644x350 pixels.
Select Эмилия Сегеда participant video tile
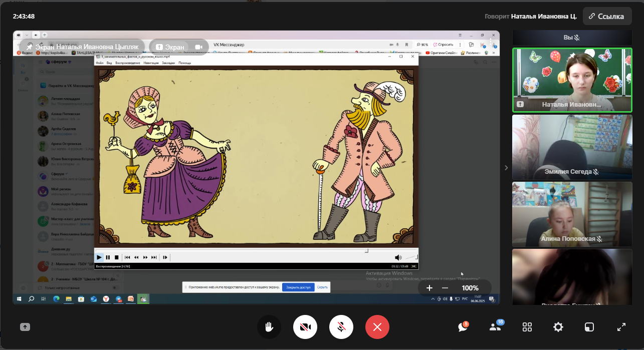(572, 147)
